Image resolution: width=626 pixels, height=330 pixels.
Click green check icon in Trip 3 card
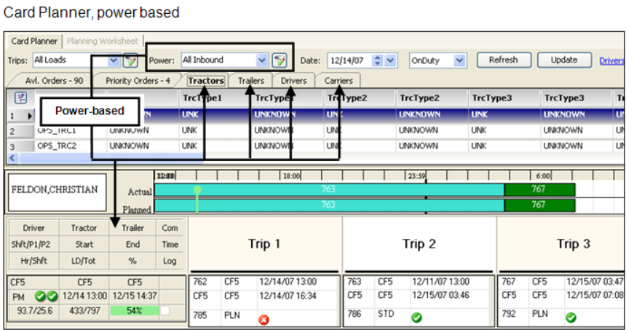pos(571,318)
